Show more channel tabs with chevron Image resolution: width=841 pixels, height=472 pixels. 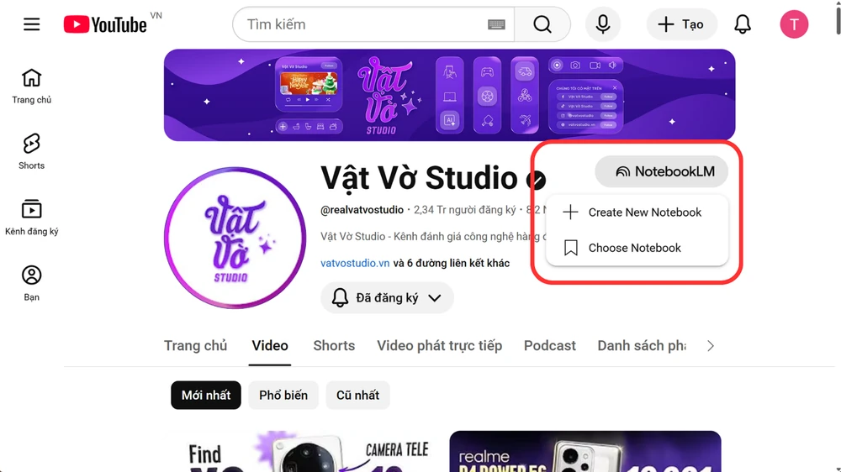tap(711, 346)
